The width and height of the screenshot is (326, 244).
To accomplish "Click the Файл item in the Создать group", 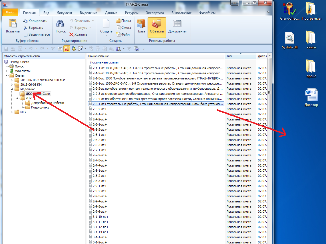I will (x=123, y=34).
